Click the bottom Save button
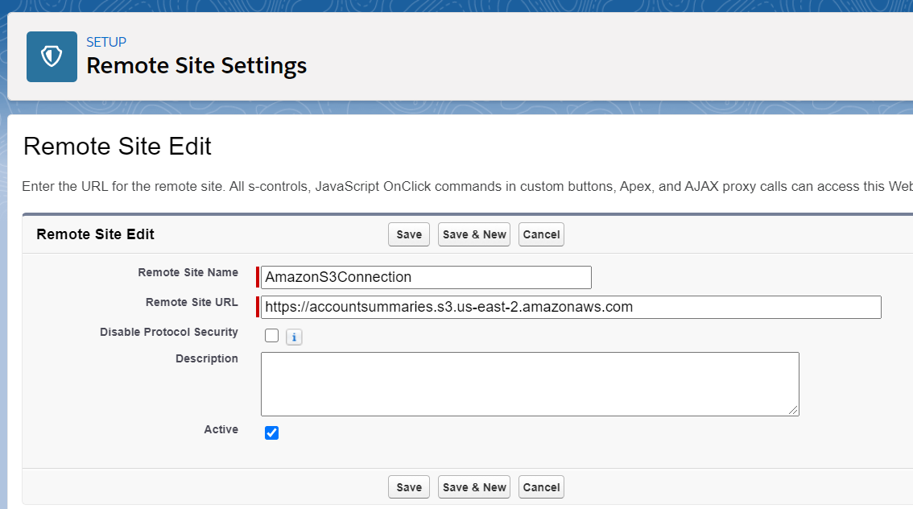 tap(409, 487)
